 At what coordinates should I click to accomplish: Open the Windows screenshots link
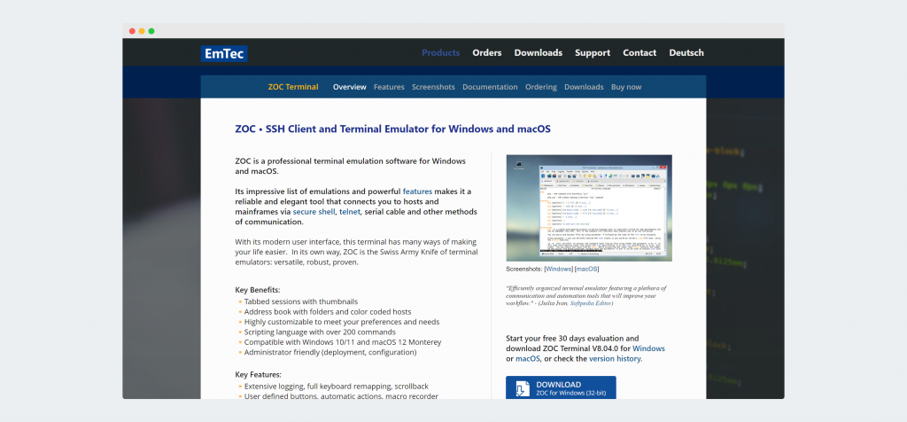pyautogui.click(x=559, y=270)
